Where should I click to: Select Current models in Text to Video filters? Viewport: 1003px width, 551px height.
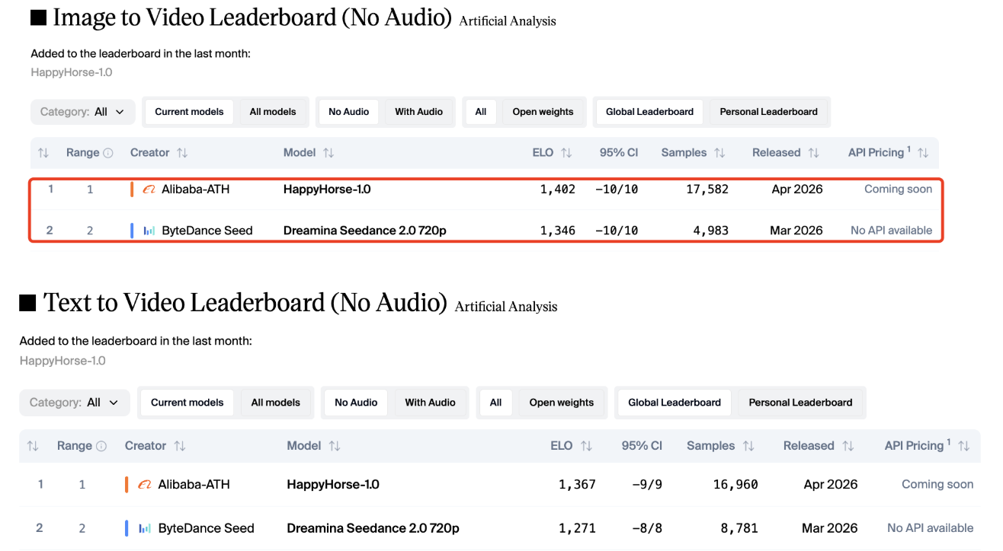pos(187,403)
